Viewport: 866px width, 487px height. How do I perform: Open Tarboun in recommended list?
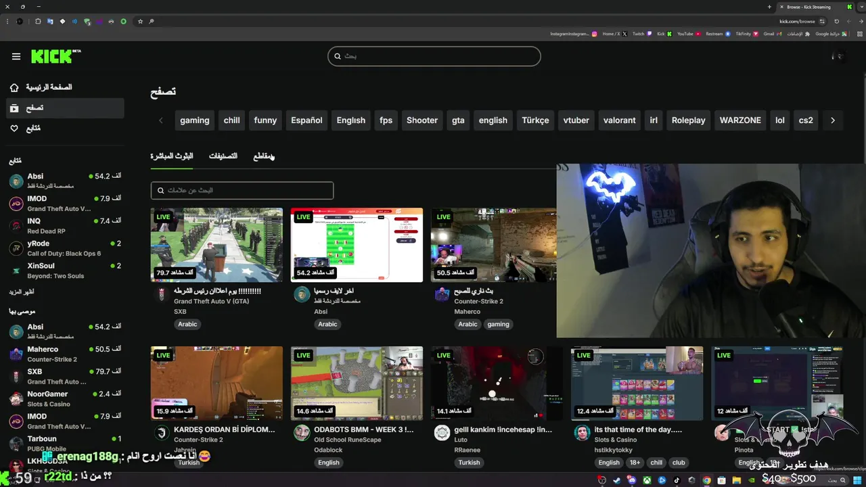point(65,444)
